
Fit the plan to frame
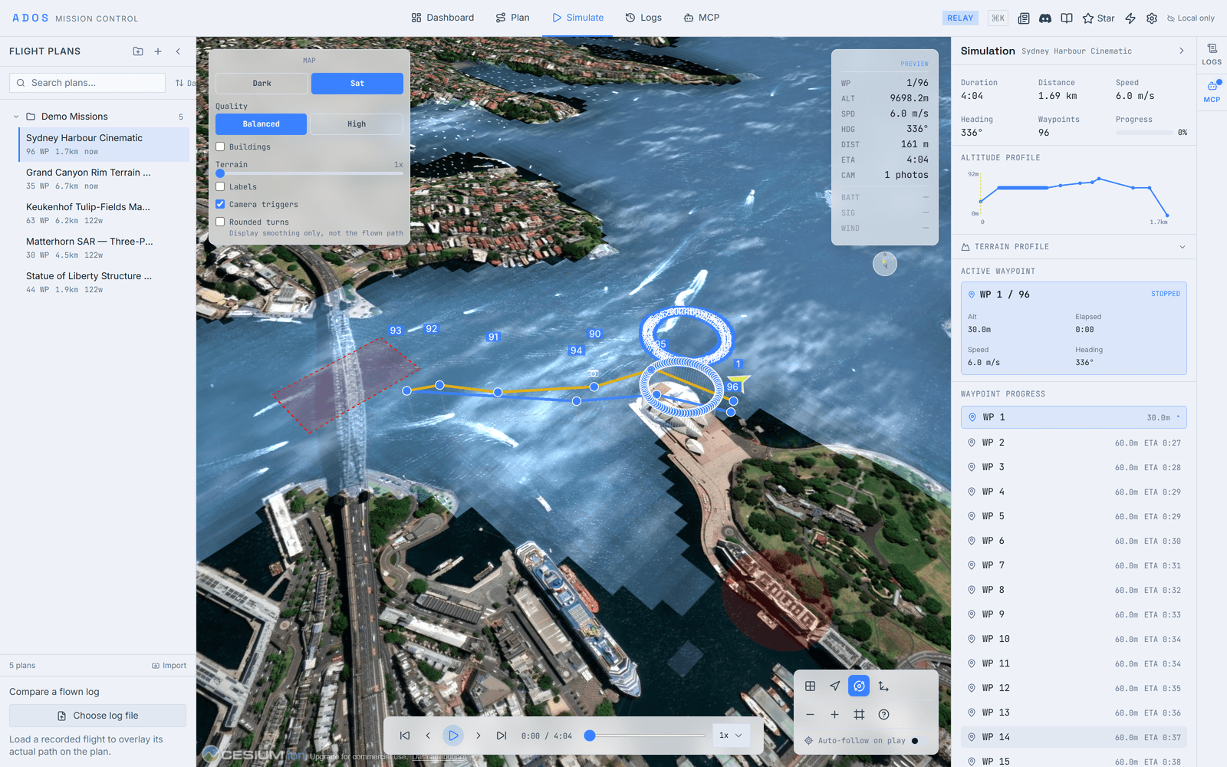click(859, 715)
